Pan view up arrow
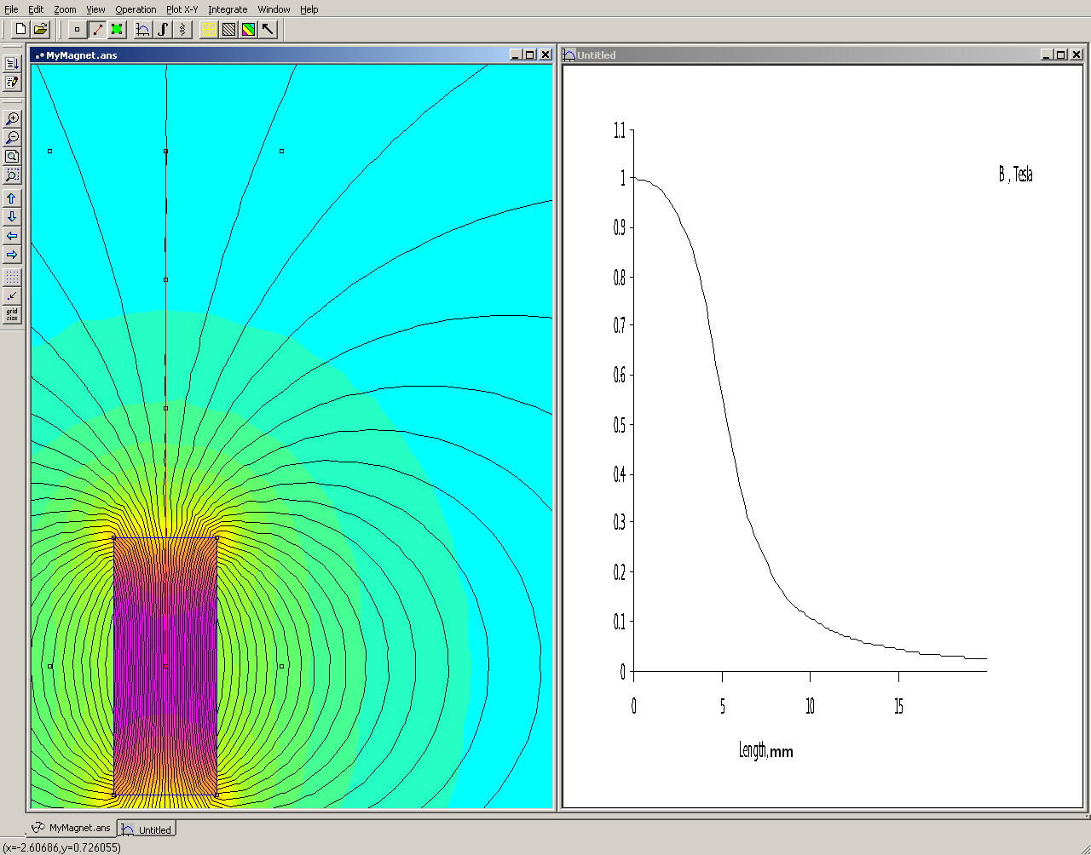The image size is (1091, 855). (x=12, y=198)
